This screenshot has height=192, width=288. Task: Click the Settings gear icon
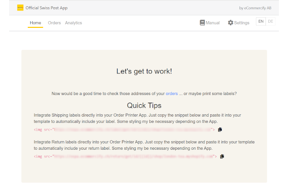[230, 23]
